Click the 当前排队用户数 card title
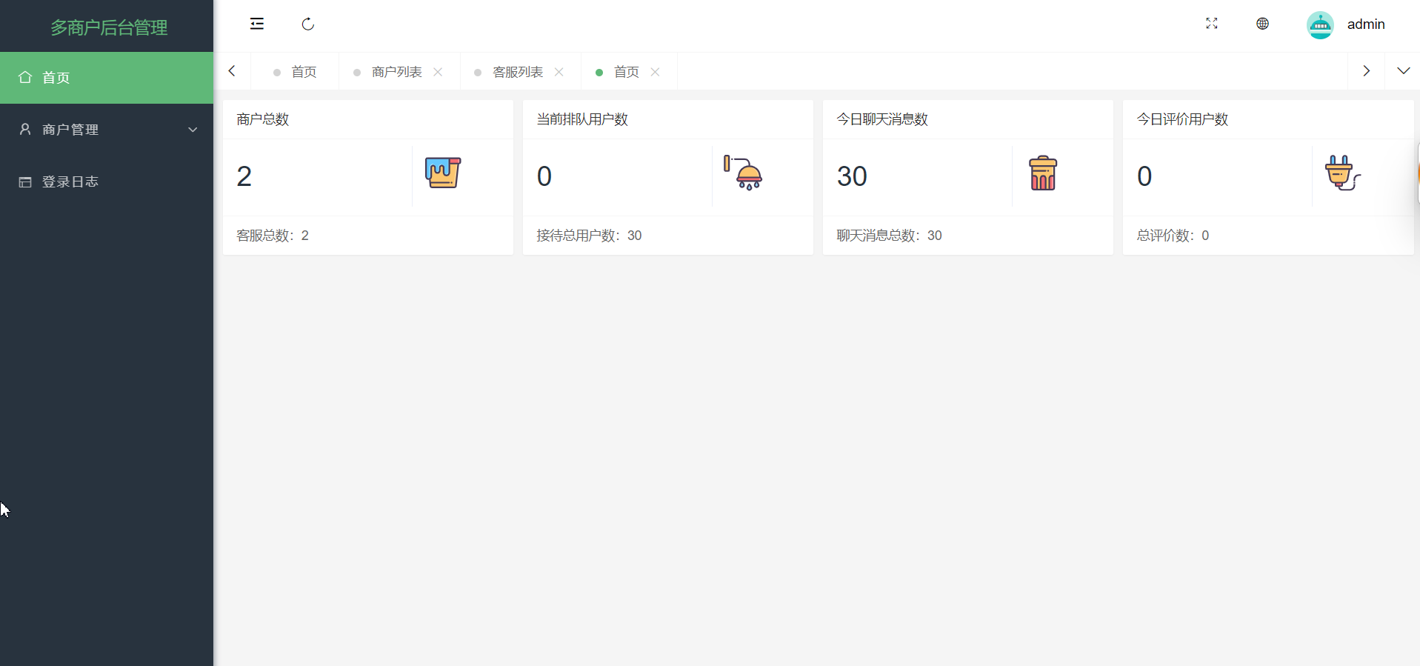 point(582,119)
